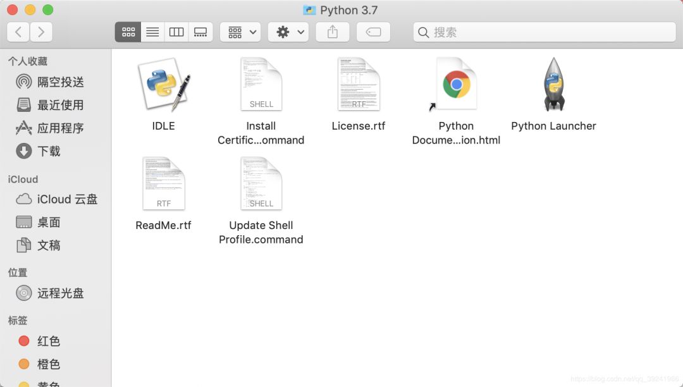Zoom the Python 3.7 Finder window
The image size is (683, 387).
48,9
